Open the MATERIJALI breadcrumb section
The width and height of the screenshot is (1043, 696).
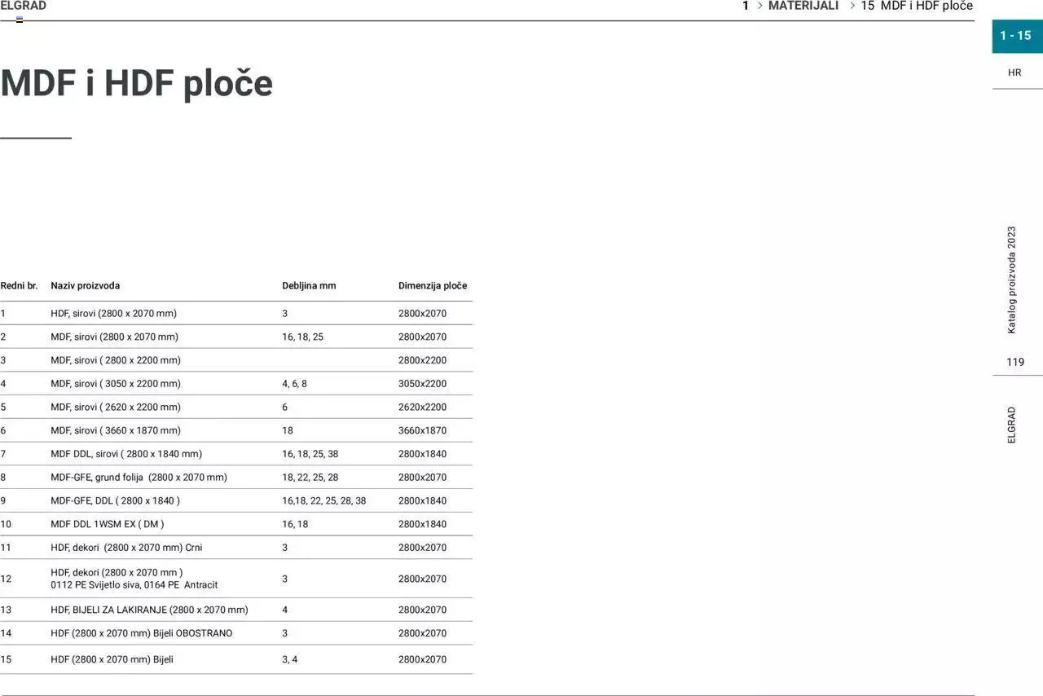pos(803,6)
